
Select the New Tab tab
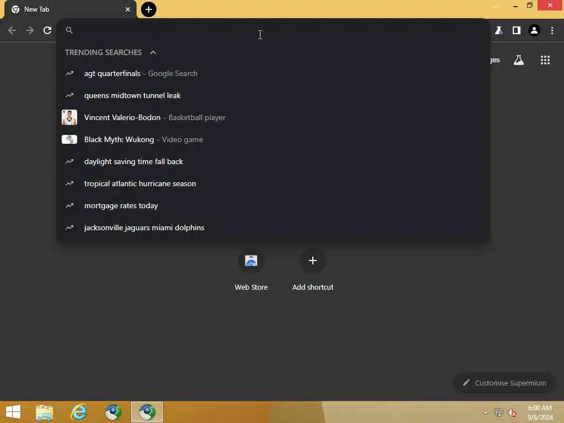[70, 9]
